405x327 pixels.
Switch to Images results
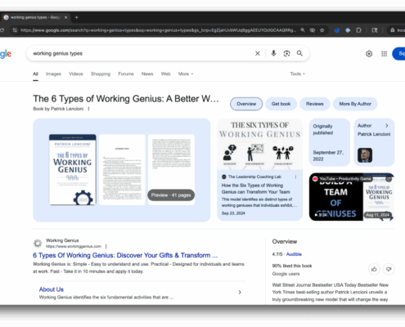[53, 74]
